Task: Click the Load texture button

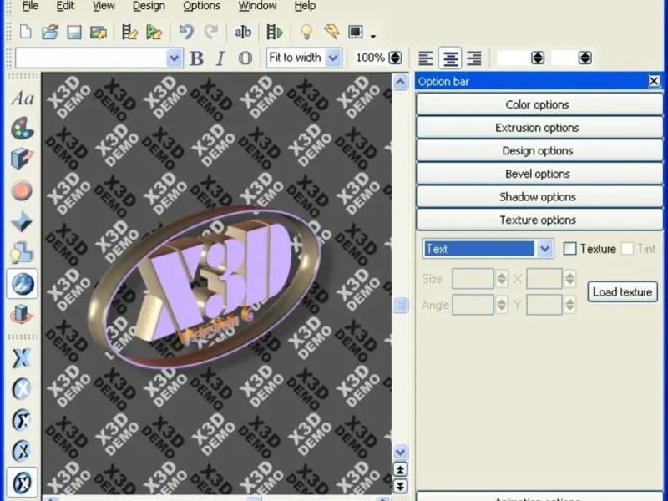Action: point(622,291)
